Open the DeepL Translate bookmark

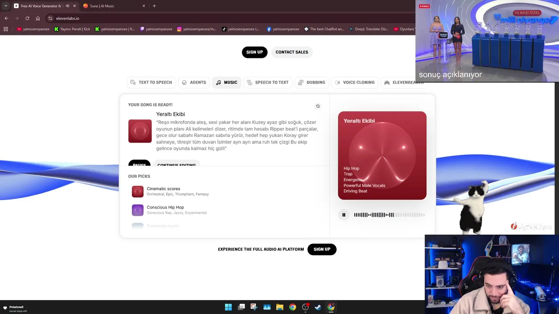tap(369, 29)
